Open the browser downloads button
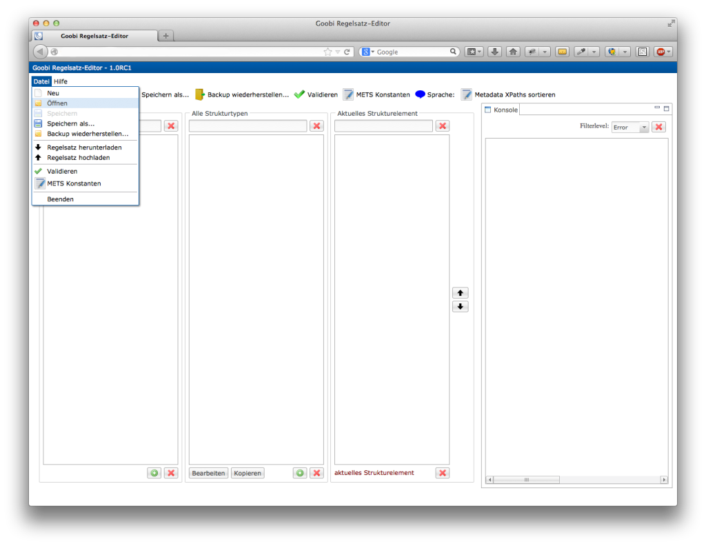 click(494, 52)
